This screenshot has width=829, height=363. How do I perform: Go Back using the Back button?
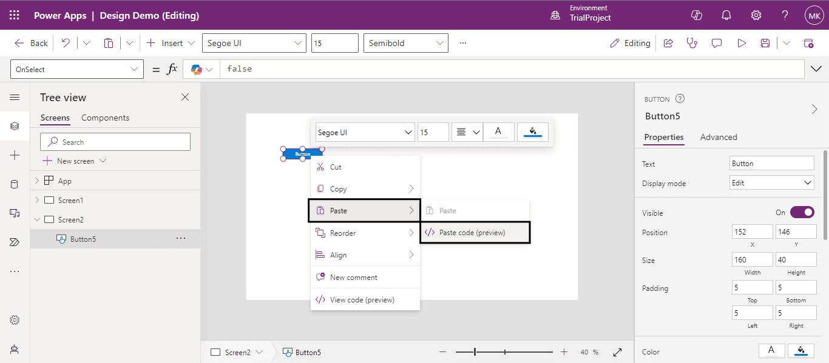[x=32, y=43]
